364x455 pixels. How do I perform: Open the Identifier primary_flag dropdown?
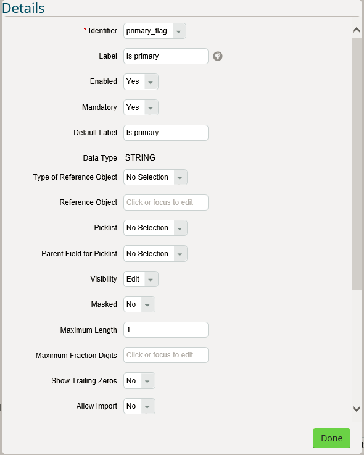155,31
